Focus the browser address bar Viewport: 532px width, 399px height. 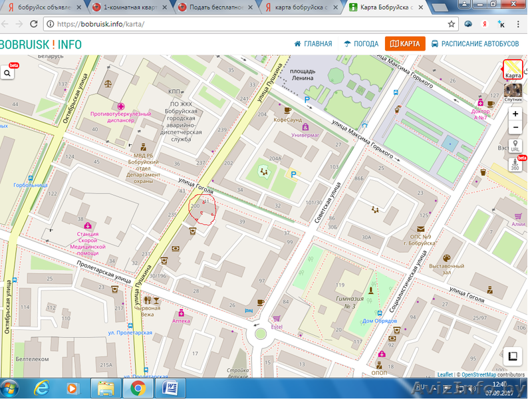click(246, 24)
